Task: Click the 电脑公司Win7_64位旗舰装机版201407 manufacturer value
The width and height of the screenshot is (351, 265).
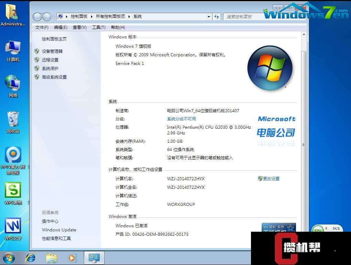Action: click(x=203, y=111)
